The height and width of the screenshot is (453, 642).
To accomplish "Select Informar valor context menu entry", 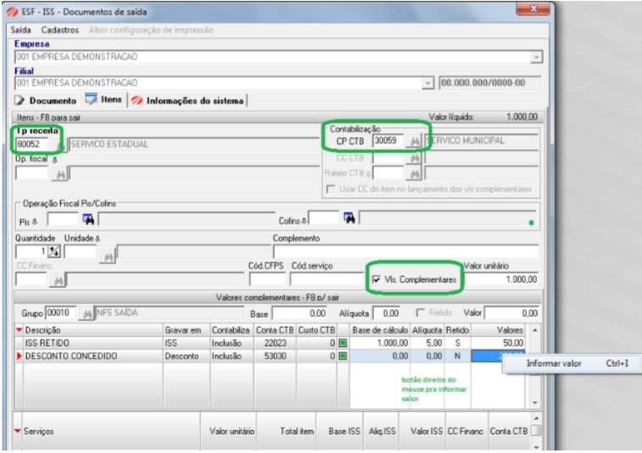I will point(572,363).
